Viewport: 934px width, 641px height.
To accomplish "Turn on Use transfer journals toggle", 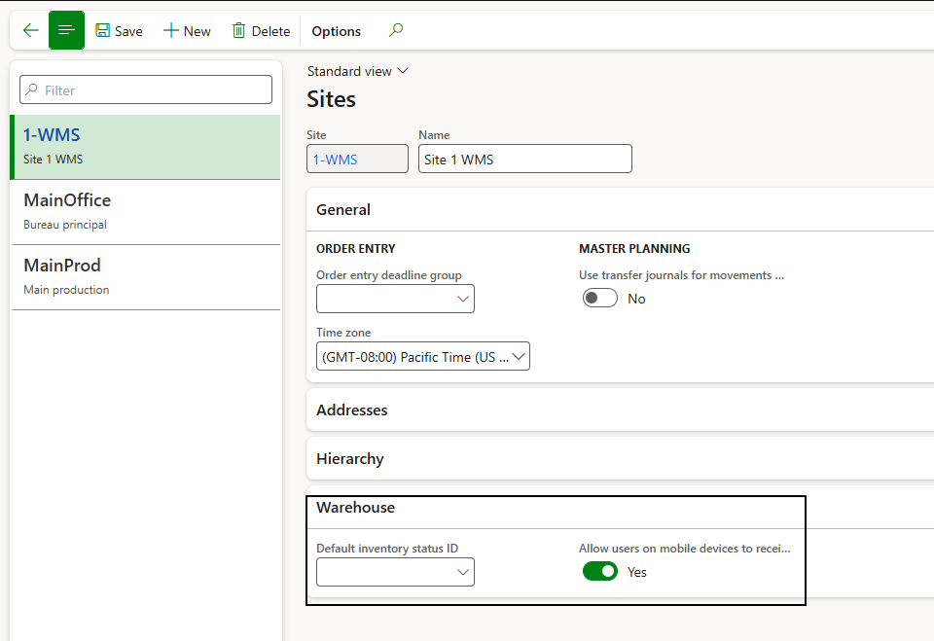I will [x=599, y=299].
